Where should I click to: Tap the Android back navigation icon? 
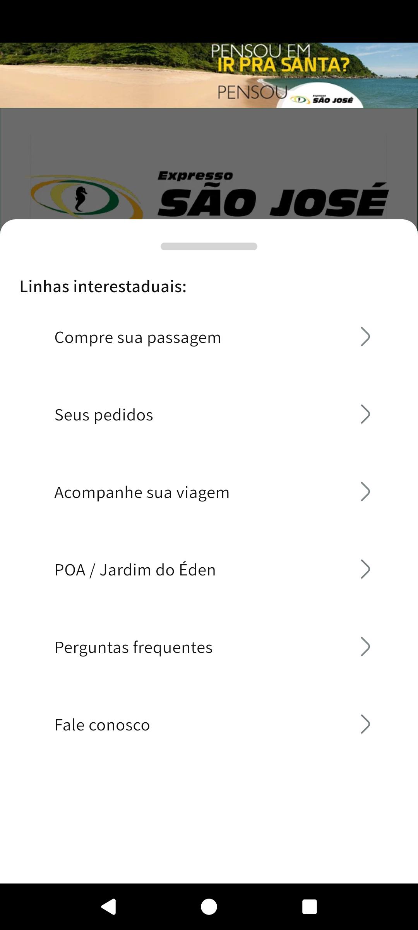click(x=109, y=906)
